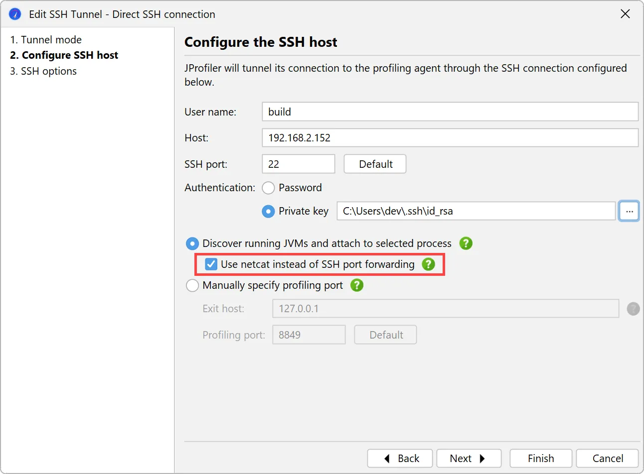644x474 pixels.
Task: Click the JProfiler icon in the title bar
Action: pyautogui.click(x=15, y=14)
